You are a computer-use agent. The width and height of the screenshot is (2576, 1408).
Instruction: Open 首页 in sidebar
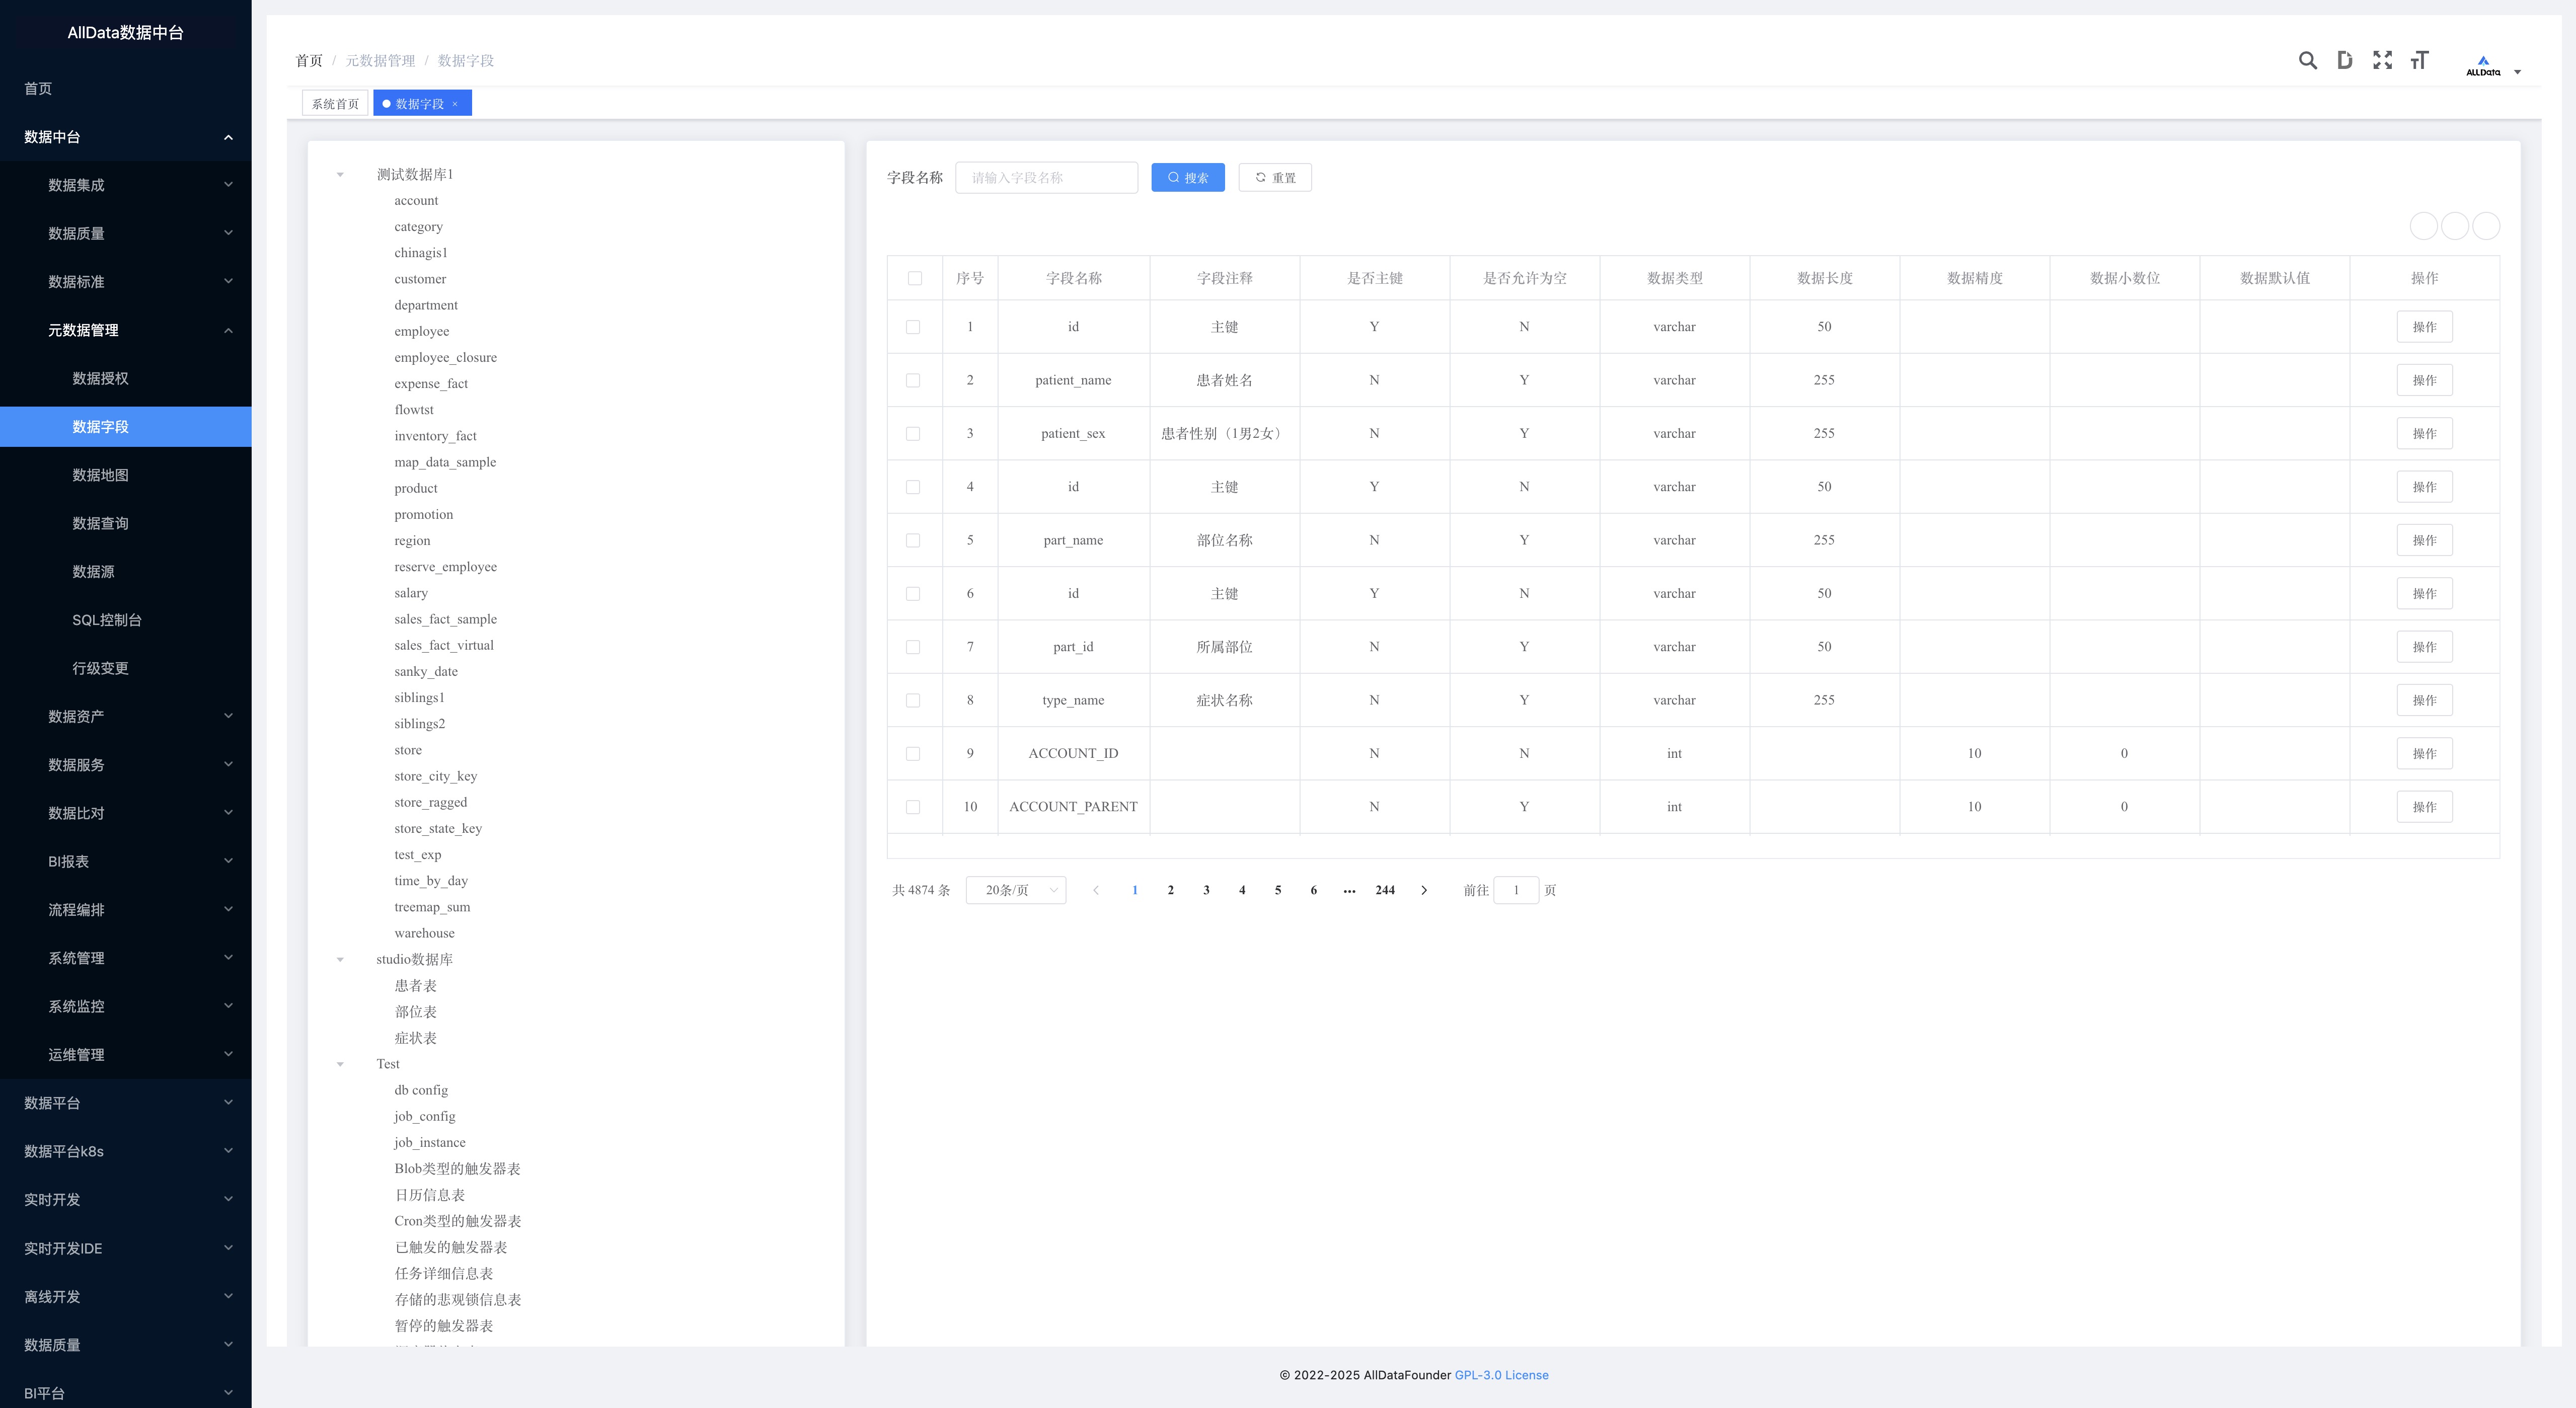point(126,88)
